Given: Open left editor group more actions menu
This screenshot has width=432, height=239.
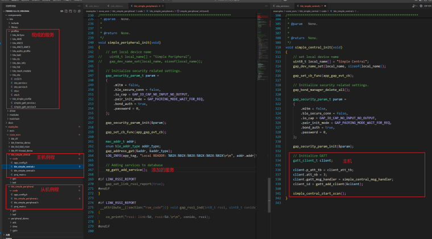Looking at the screenshot, I should click(x=266, y=6).
